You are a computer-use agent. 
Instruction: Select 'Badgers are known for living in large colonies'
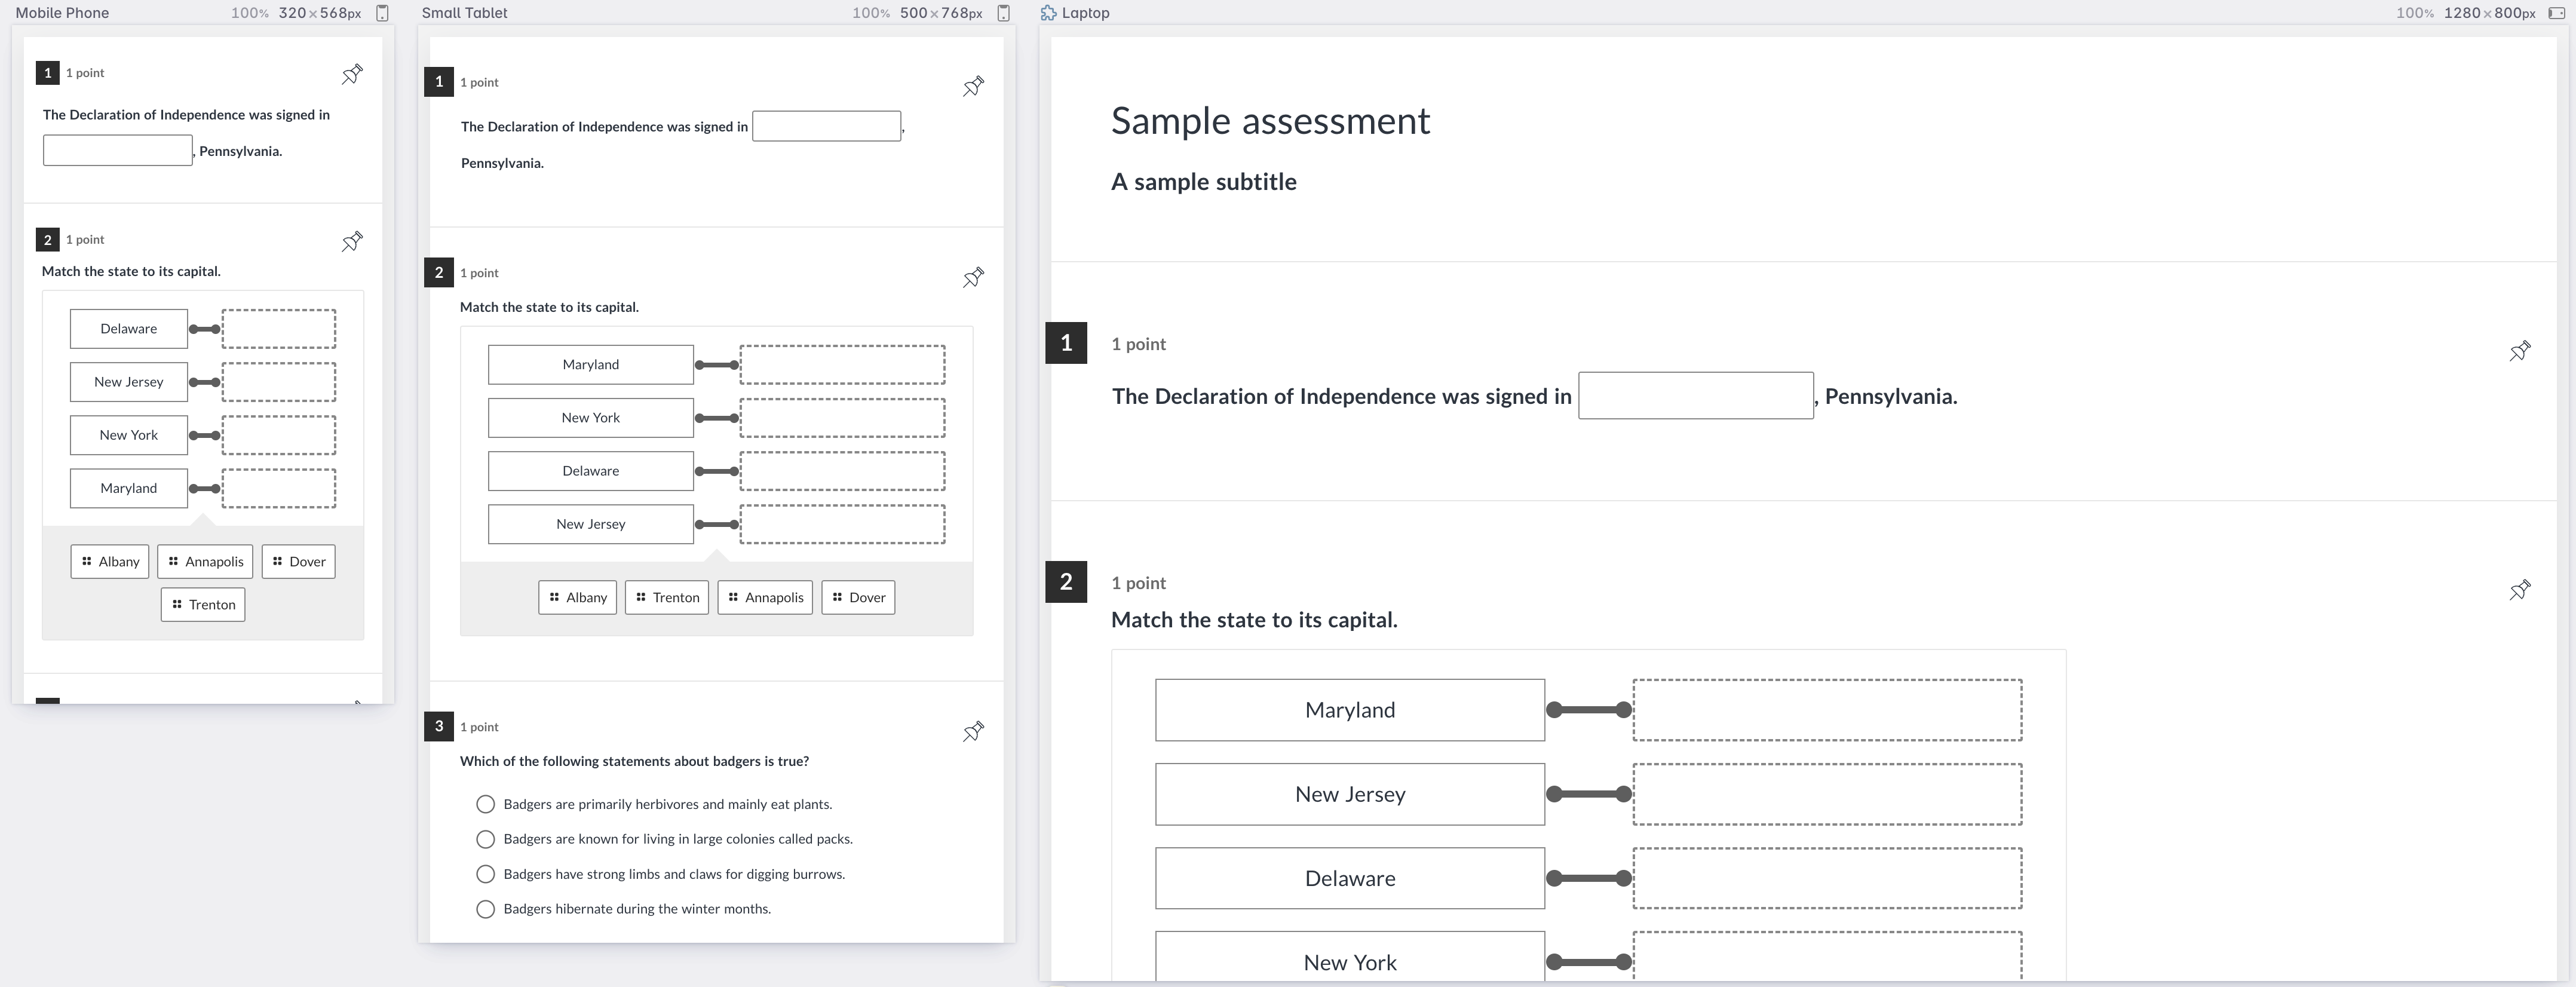pos(486,839)
